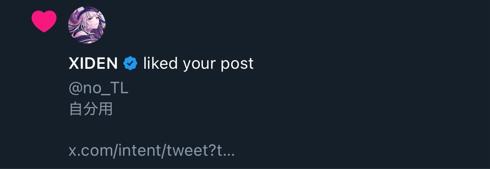
Task: Open the XIDEN display name
Action: point(93,63)
